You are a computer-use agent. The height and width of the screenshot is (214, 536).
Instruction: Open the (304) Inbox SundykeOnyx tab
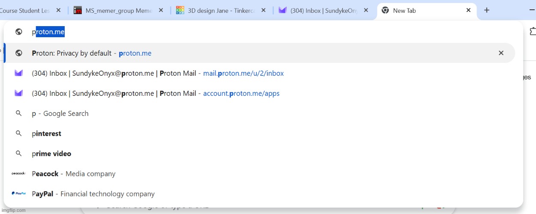coord(323,10)
